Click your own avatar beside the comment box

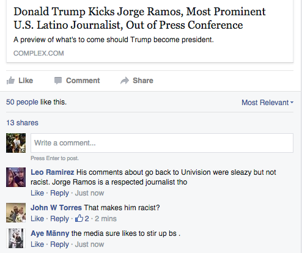(x=16, y=143)
